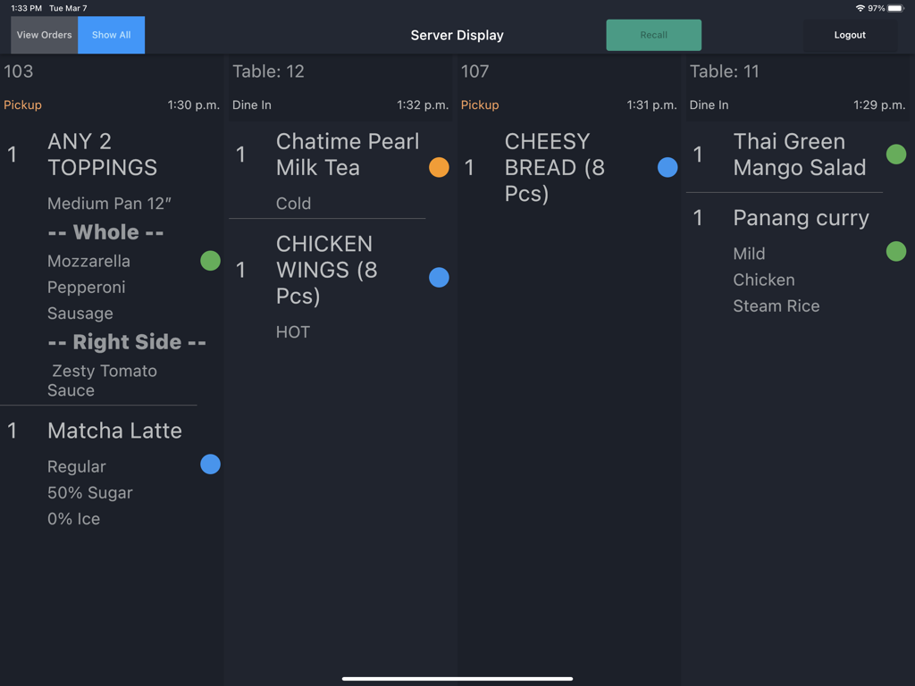915x686 pixels.
Task: Toggle the View Orders filter
Action: (44, 35)
